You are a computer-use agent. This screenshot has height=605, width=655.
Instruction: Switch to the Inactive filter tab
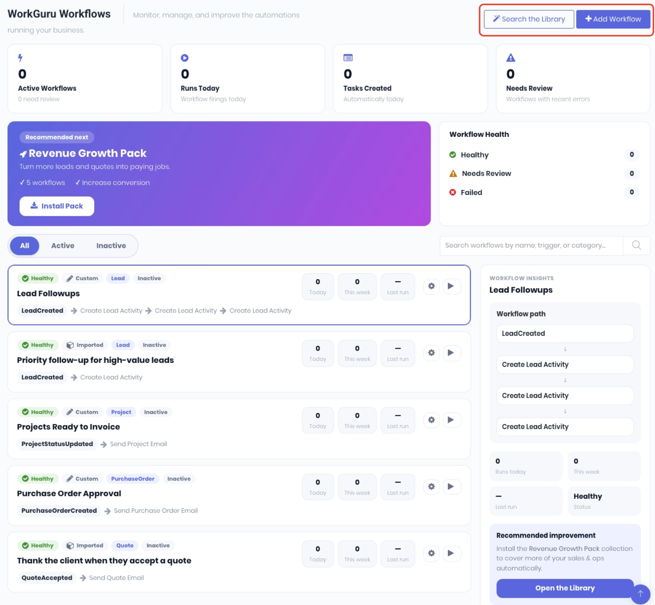click(111, 246)
